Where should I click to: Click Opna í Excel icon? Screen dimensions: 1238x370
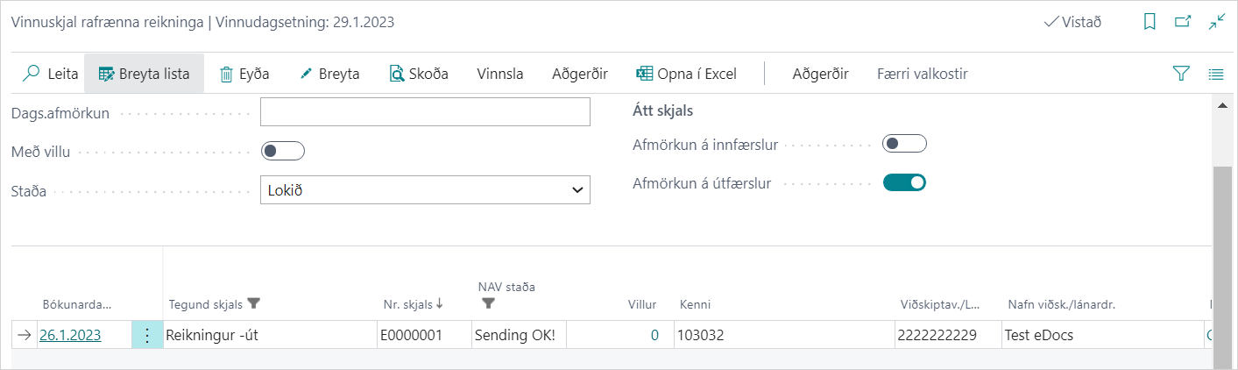point(645,74)
